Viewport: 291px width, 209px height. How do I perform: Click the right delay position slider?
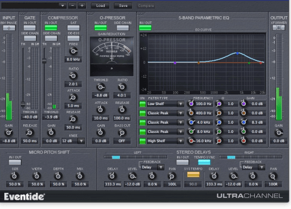[251, 157]
